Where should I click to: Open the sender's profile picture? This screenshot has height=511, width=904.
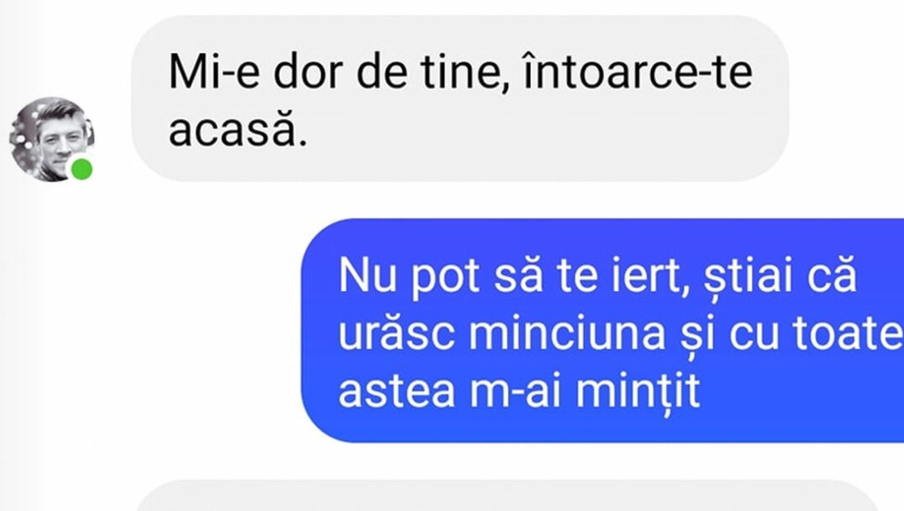coord(52,139)
